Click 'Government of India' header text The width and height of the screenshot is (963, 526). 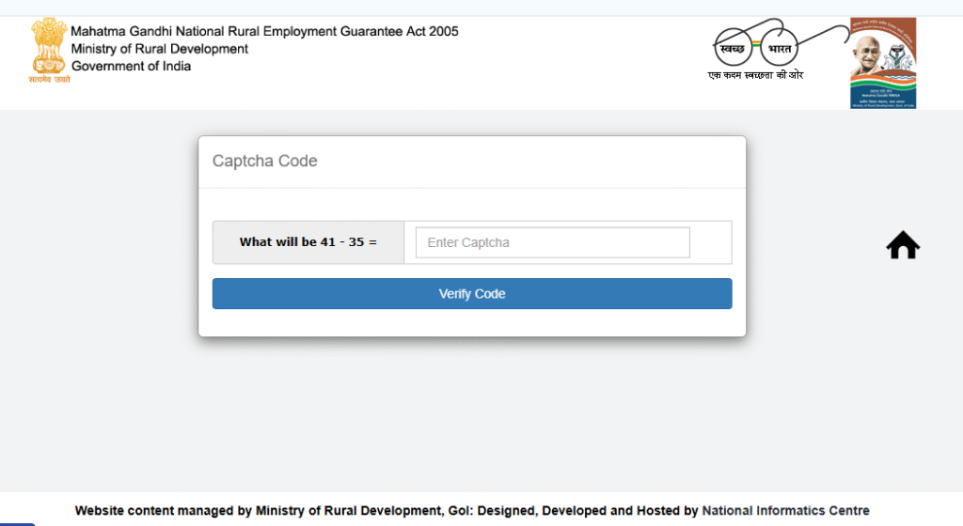131,66
